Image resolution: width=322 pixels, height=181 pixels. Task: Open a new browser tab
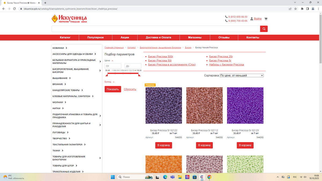(45, 3)
